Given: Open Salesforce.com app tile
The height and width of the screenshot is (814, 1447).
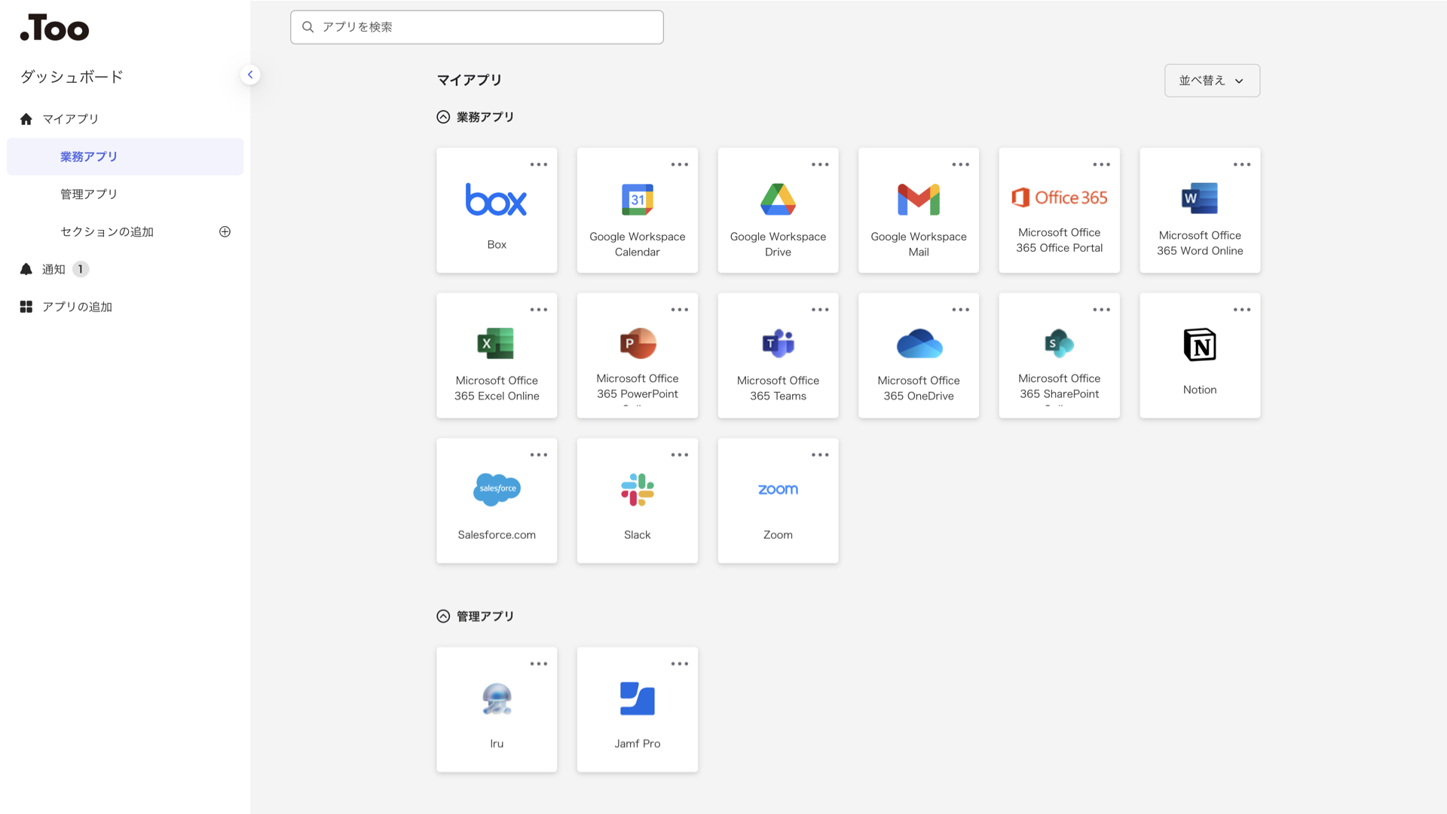Looking at the screenshot, I should coord(496,501).
